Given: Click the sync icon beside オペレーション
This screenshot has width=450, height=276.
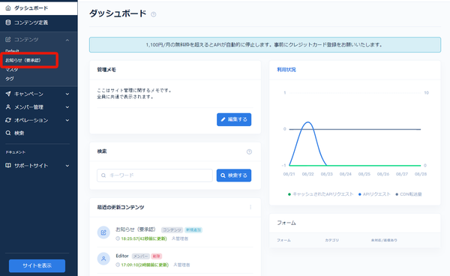Looking at the screenshot, I should pyautogui.click(x=8, y=120).
